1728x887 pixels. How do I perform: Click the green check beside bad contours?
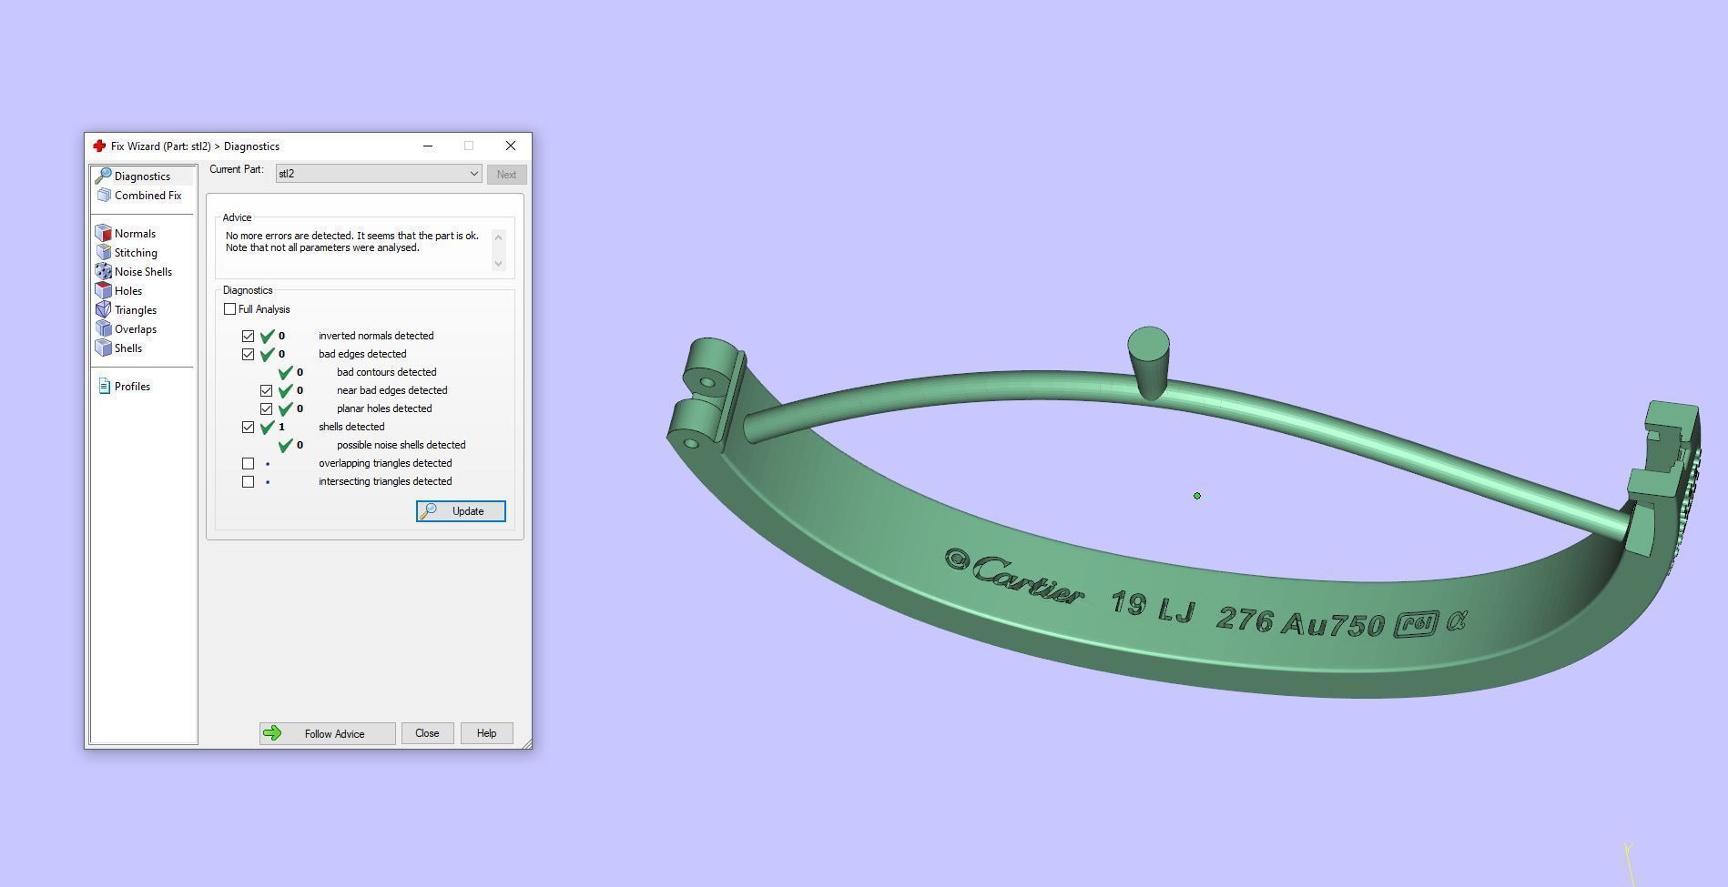point(286,372)
